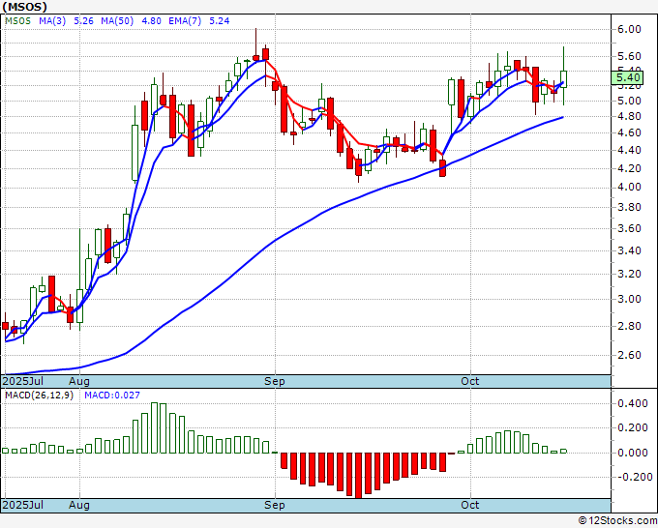
Task: Click the tallest green MACD histogram bar
Action: pyautogui.click(x=154, y=427)
